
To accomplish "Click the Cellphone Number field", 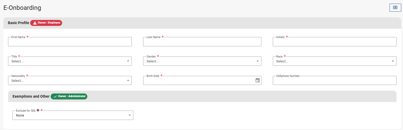I will tap(334, 81).
